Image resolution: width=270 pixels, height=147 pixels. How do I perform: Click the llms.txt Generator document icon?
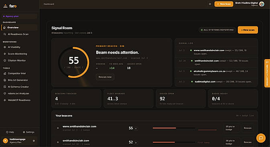[5, 80]
